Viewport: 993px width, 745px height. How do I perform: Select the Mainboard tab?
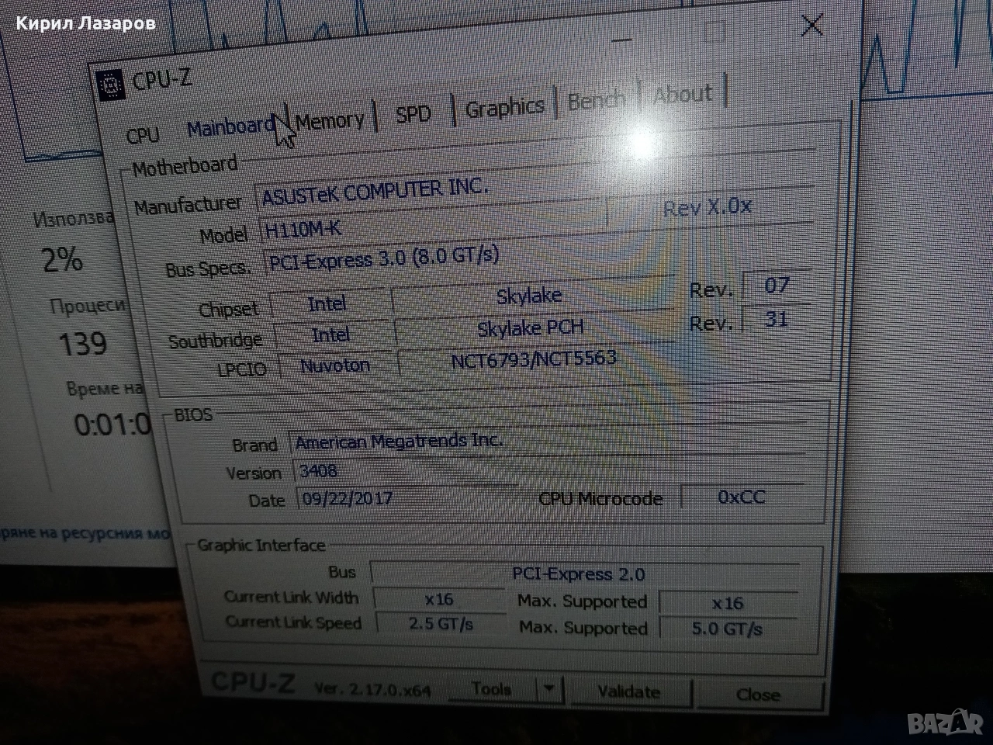pos(230,126)
